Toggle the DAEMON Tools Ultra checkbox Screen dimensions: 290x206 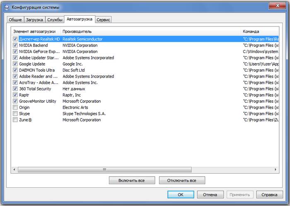tap(15, 70)
